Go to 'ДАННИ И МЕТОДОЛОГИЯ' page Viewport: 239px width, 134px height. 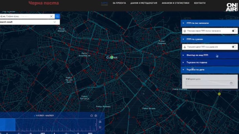tap(144, 3)
